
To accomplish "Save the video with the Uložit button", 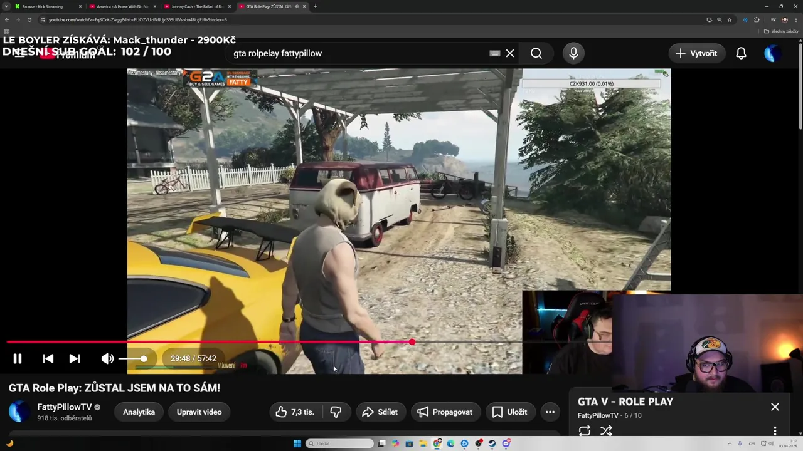I will [509, 412].
